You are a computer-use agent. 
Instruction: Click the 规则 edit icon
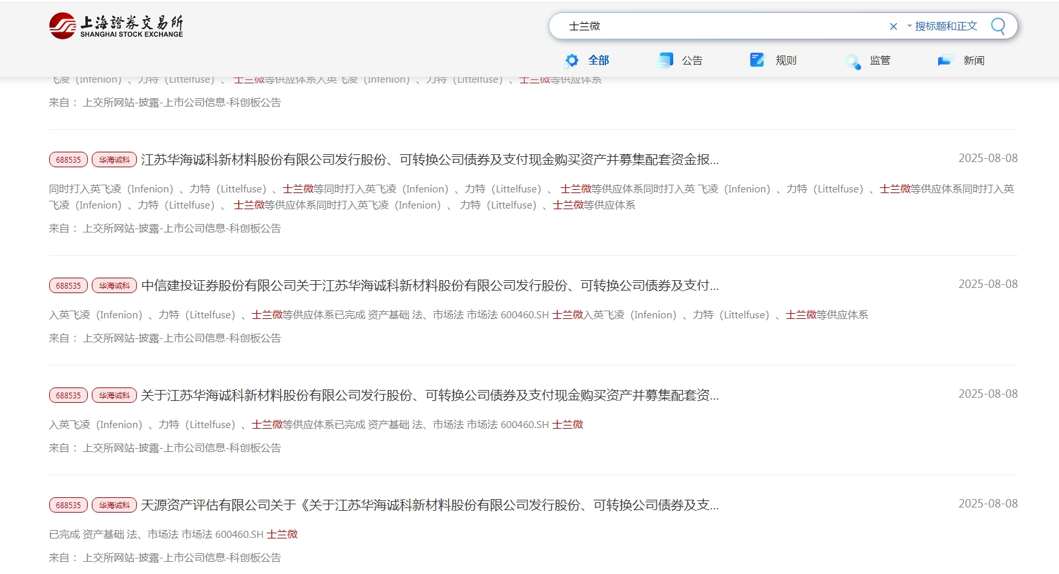point(757,60)
